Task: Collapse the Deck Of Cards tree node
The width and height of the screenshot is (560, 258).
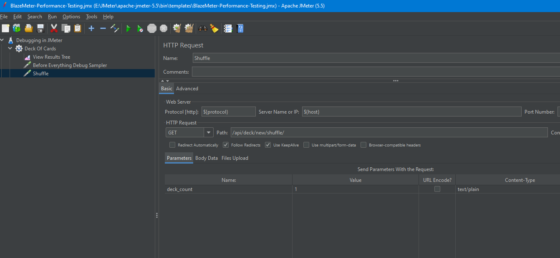Action: pyautogui.click(x=10, y=49)
